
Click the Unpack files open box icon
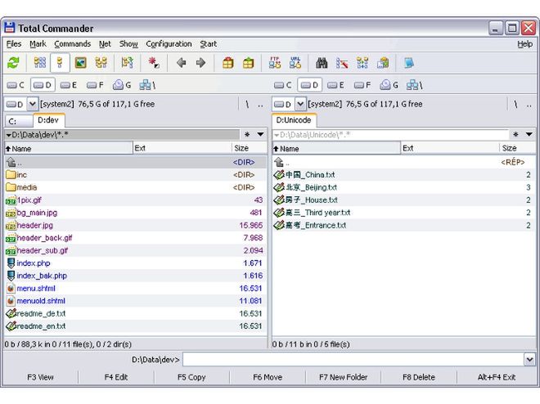[x=248, y=63]
